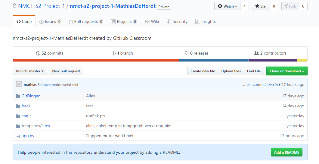Click the yellow language bar segment
This screenshot has height=164, width=319.
point(302,60)
